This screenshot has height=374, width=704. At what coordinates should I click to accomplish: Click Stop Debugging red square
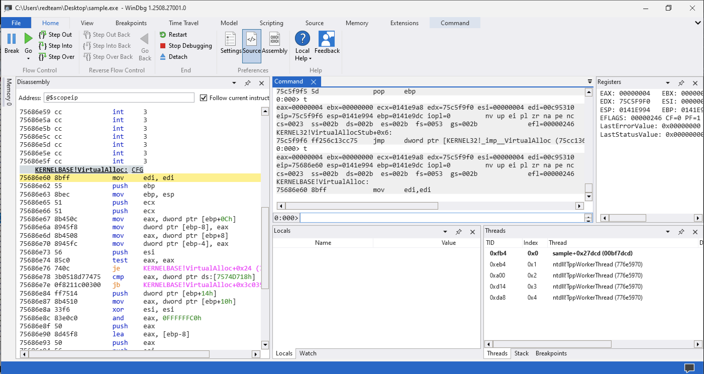coord(163,46)
